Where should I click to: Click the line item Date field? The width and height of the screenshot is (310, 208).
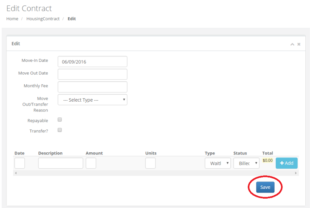tap(20, 163)
